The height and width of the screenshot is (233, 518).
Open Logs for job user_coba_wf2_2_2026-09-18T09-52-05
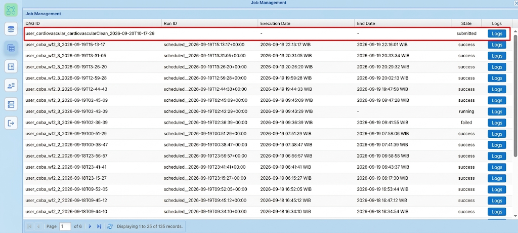coord(497,189)
